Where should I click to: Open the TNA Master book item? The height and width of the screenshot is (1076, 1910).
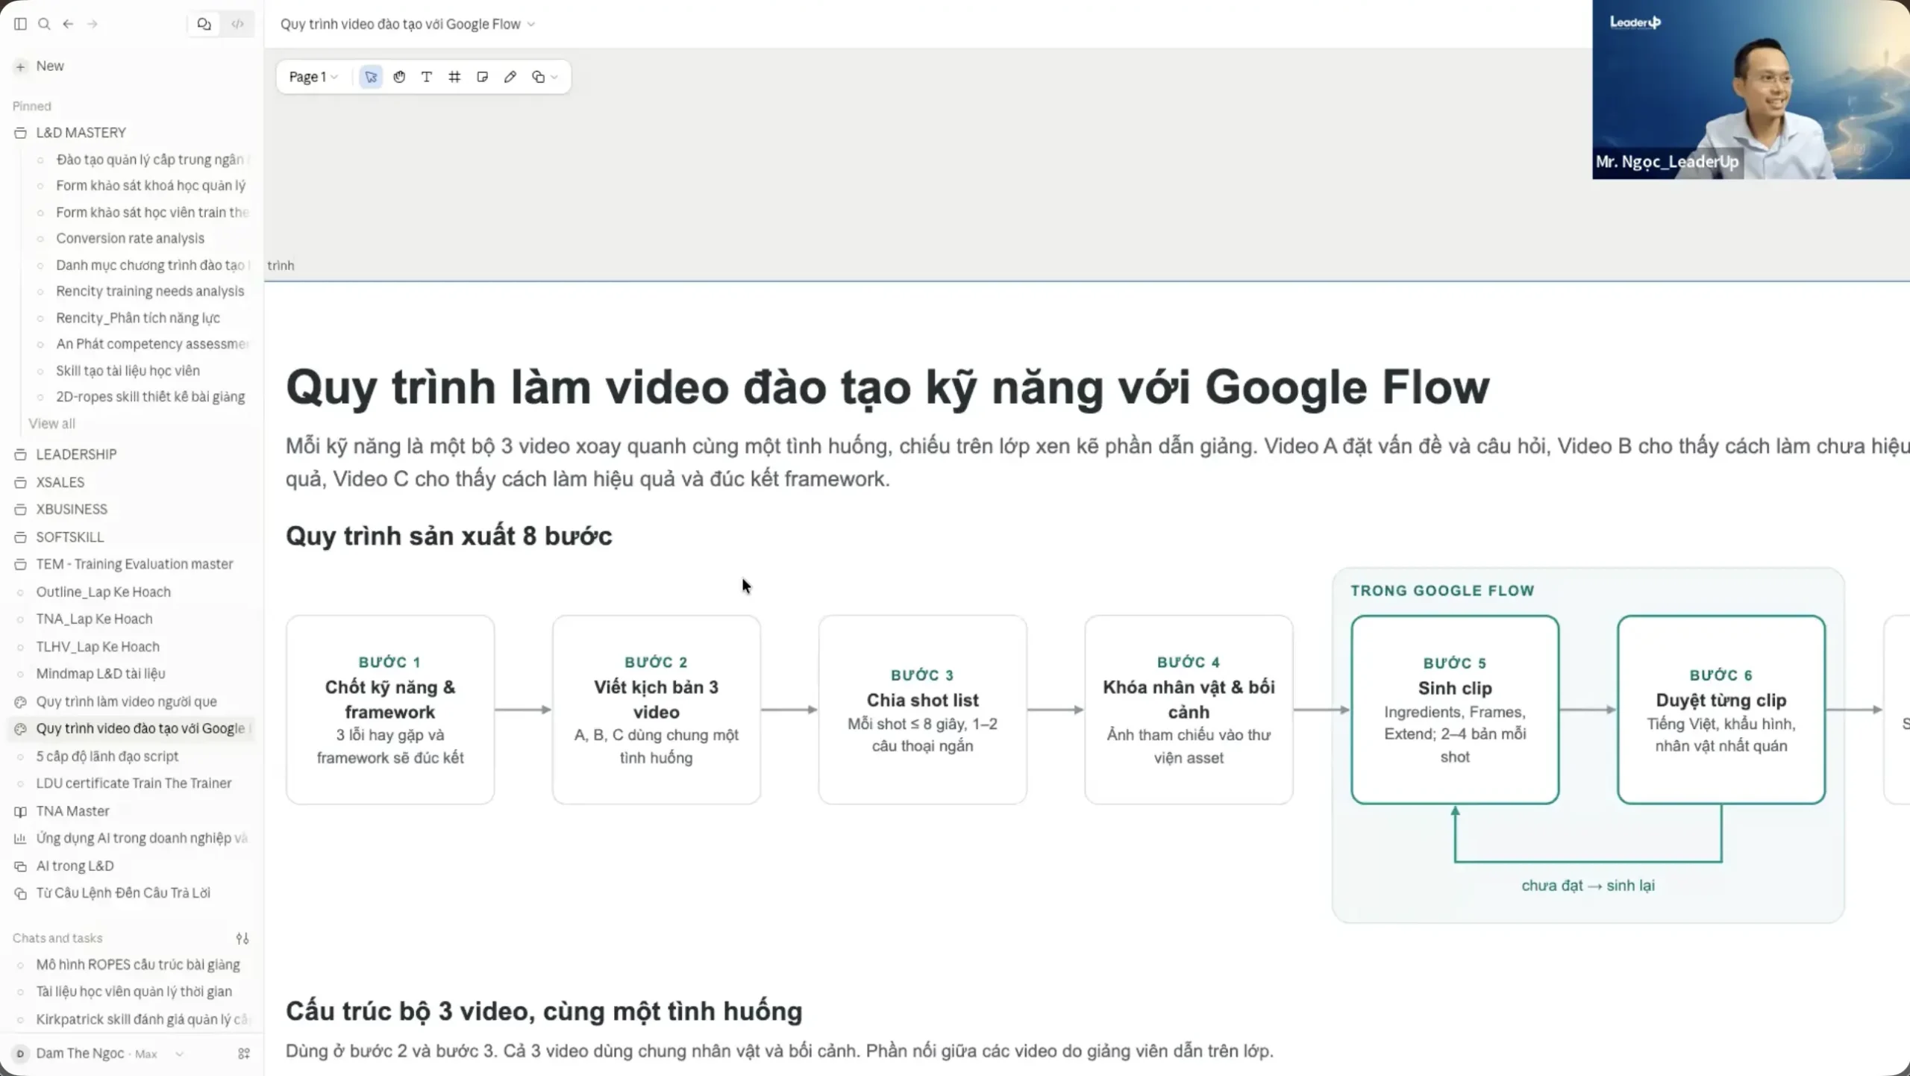point(72,811)
